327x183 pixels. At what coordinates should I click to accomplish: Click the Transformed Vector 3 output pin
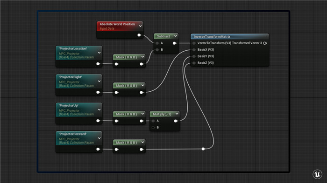pos(265,43)
